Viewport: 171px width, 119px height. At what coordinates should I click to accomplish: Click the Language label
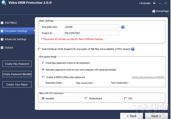[x=145, y=3]
